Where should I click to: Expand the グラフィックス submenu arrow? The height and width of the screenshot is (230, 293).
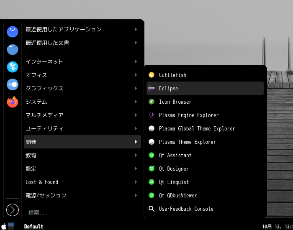pos(136,88)
